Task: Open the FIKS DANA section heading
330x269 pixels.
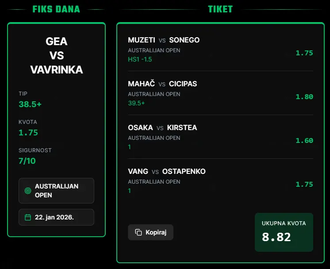Action: [x=56, y=9]
